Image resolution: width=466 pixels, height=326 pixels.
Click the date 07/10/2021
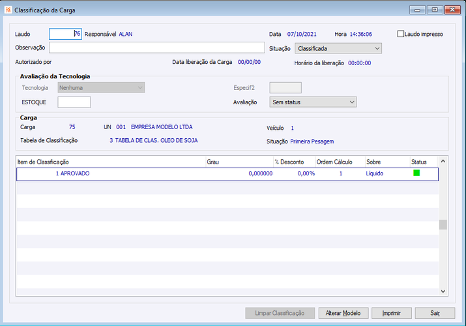click(x=302, y=34)
